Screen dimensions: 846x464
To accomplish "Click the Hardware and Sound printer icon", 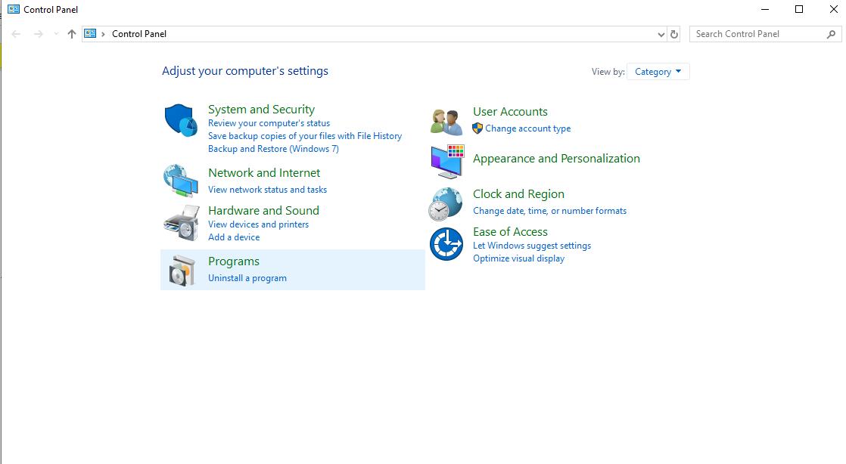I will (x=180, y=221).
